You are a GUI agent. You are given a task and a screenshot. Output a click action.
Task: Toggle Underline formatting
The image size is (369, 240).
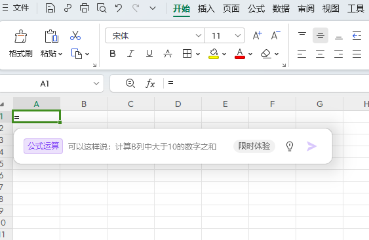(149, 54)
